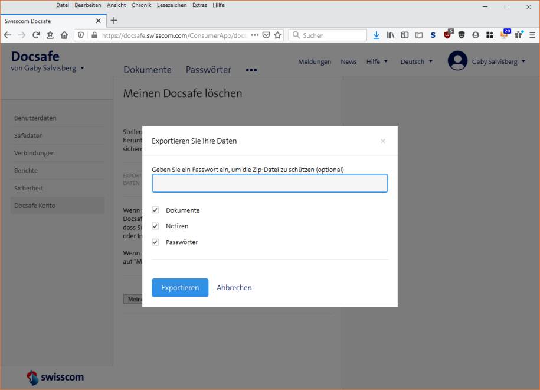This screenshot has height=390, width=540.
Task: Click the gift box extension icon
Action: [519, 35]
